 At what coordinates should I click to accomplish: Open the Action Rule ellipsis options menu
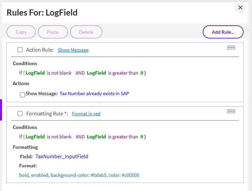[231, 48]
